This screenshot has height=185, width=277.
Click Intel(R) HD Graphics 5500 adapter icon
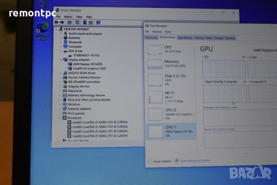point(70,68)
